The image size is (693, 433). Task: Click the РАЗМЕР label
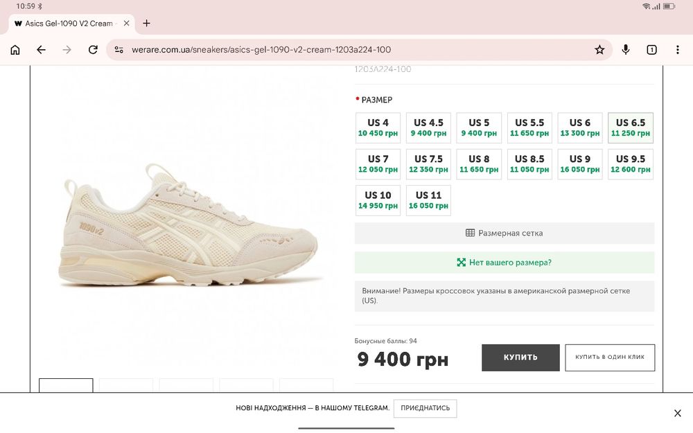(376, 100)
